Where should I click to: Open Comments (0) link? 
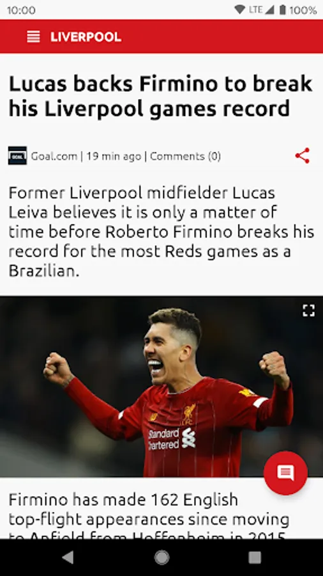pos(185,156)
